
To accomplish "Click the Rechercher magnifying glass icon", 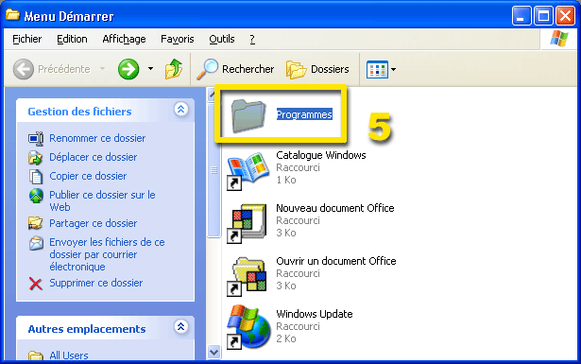I will (207, 69).
